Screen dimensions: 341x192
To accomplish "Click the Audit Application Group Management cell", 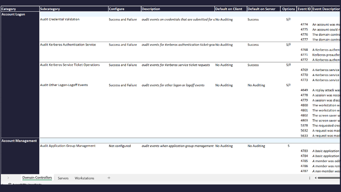I will (x=74, y=146).
